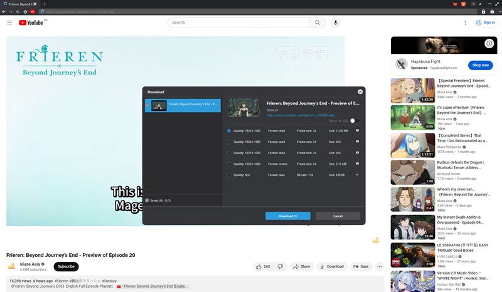Screen dimensions: 502x292
Task: Click the Muse Asia channel name
Action: (x=29, y=264)
